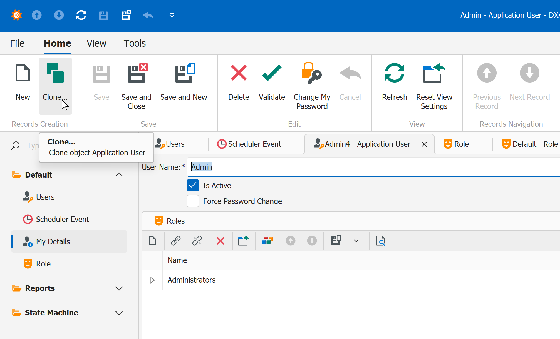Click the link role icon in Roles toolbar

176,241
